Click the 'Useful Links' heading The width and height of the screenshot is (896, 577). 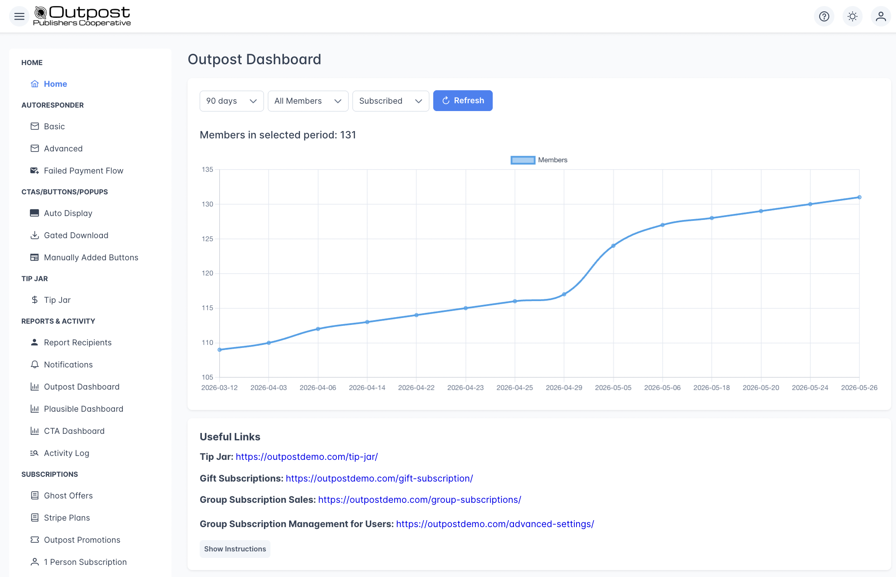pyautogui.click(x=230, y=437)
